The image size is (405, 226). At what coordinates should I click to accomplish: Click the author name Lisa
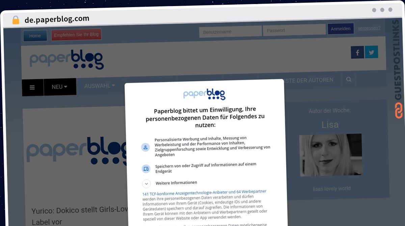pyautogui.click(x=330, y=125)
